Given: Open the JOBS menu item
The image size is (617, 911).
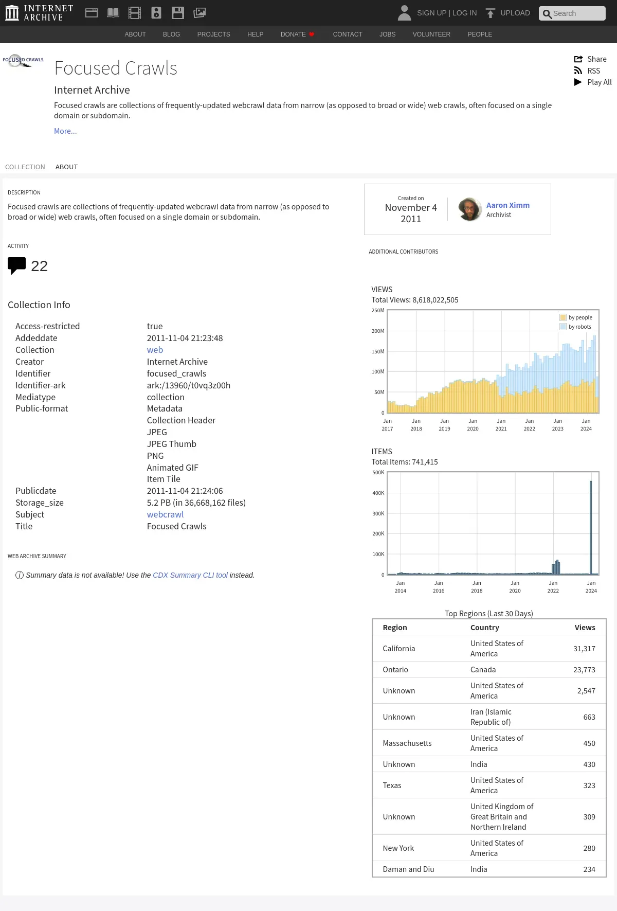Looking at the screenshot, I should [387, 34].
